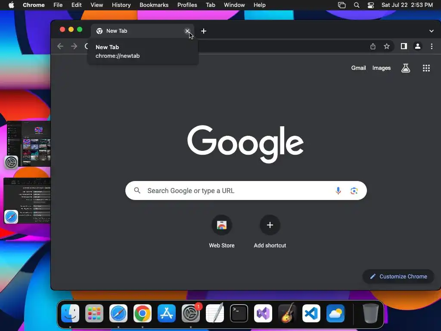Viewport: 441px width, 331px height.
Task: Open Launchpad from the Dock
Action: 94,313
